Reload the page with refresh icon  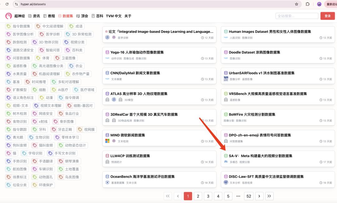pyautogui.click(x=7, y=4)
